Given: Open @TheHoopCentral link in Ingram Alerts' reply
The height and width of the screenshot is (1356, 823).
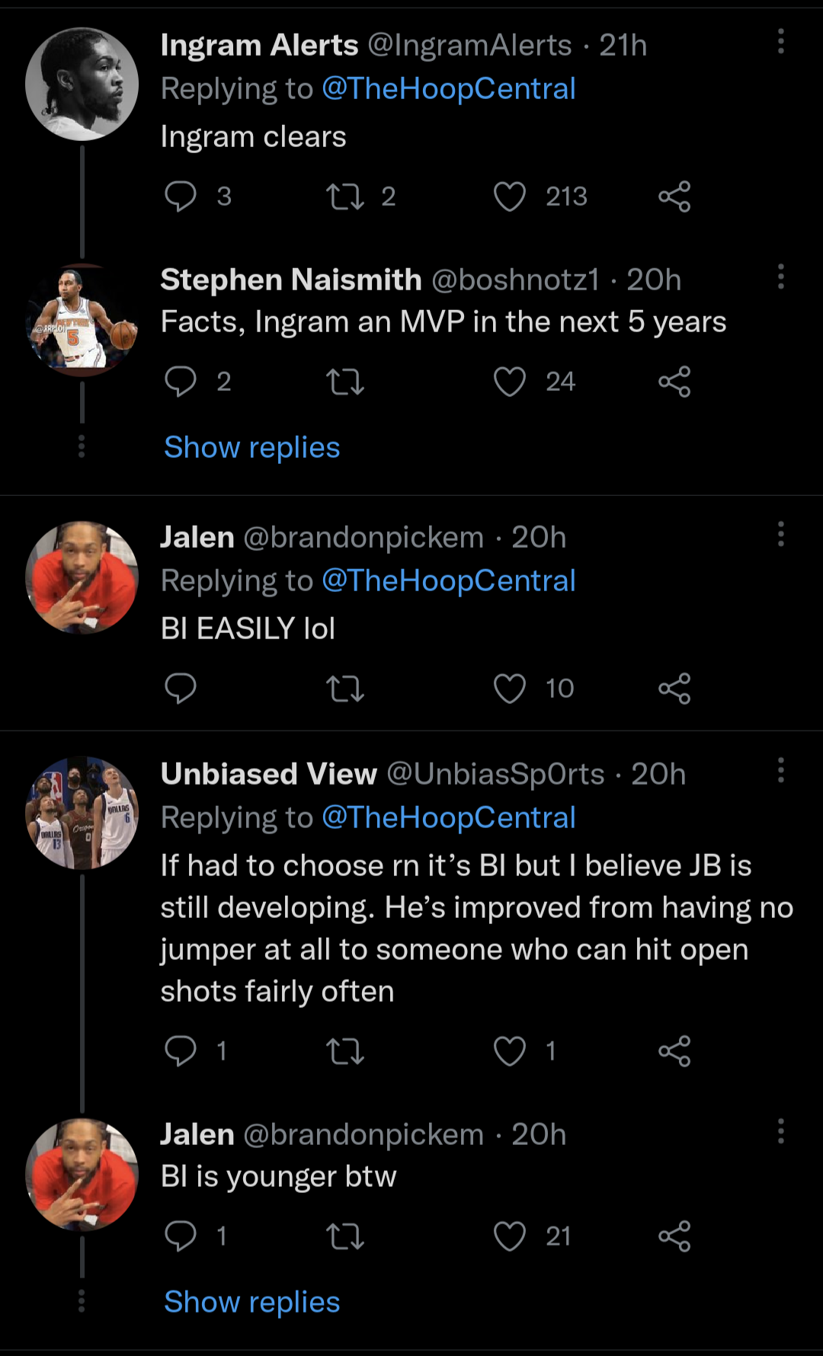Looking at the screenshot, I should coord(448,88).
